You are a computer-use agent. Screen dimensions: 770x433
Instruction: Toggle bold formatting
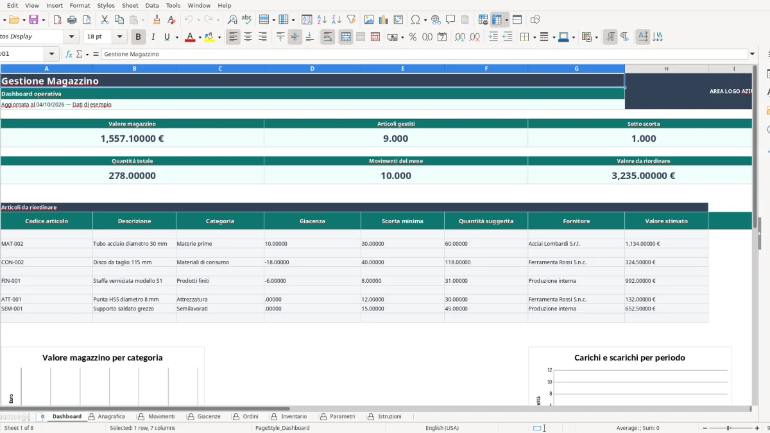138,37
